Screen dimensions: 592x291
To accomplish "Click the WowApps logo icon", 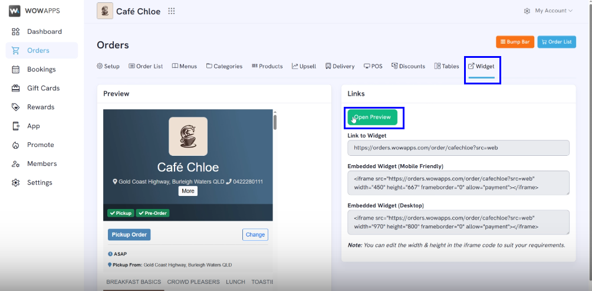I will (14, 11).
